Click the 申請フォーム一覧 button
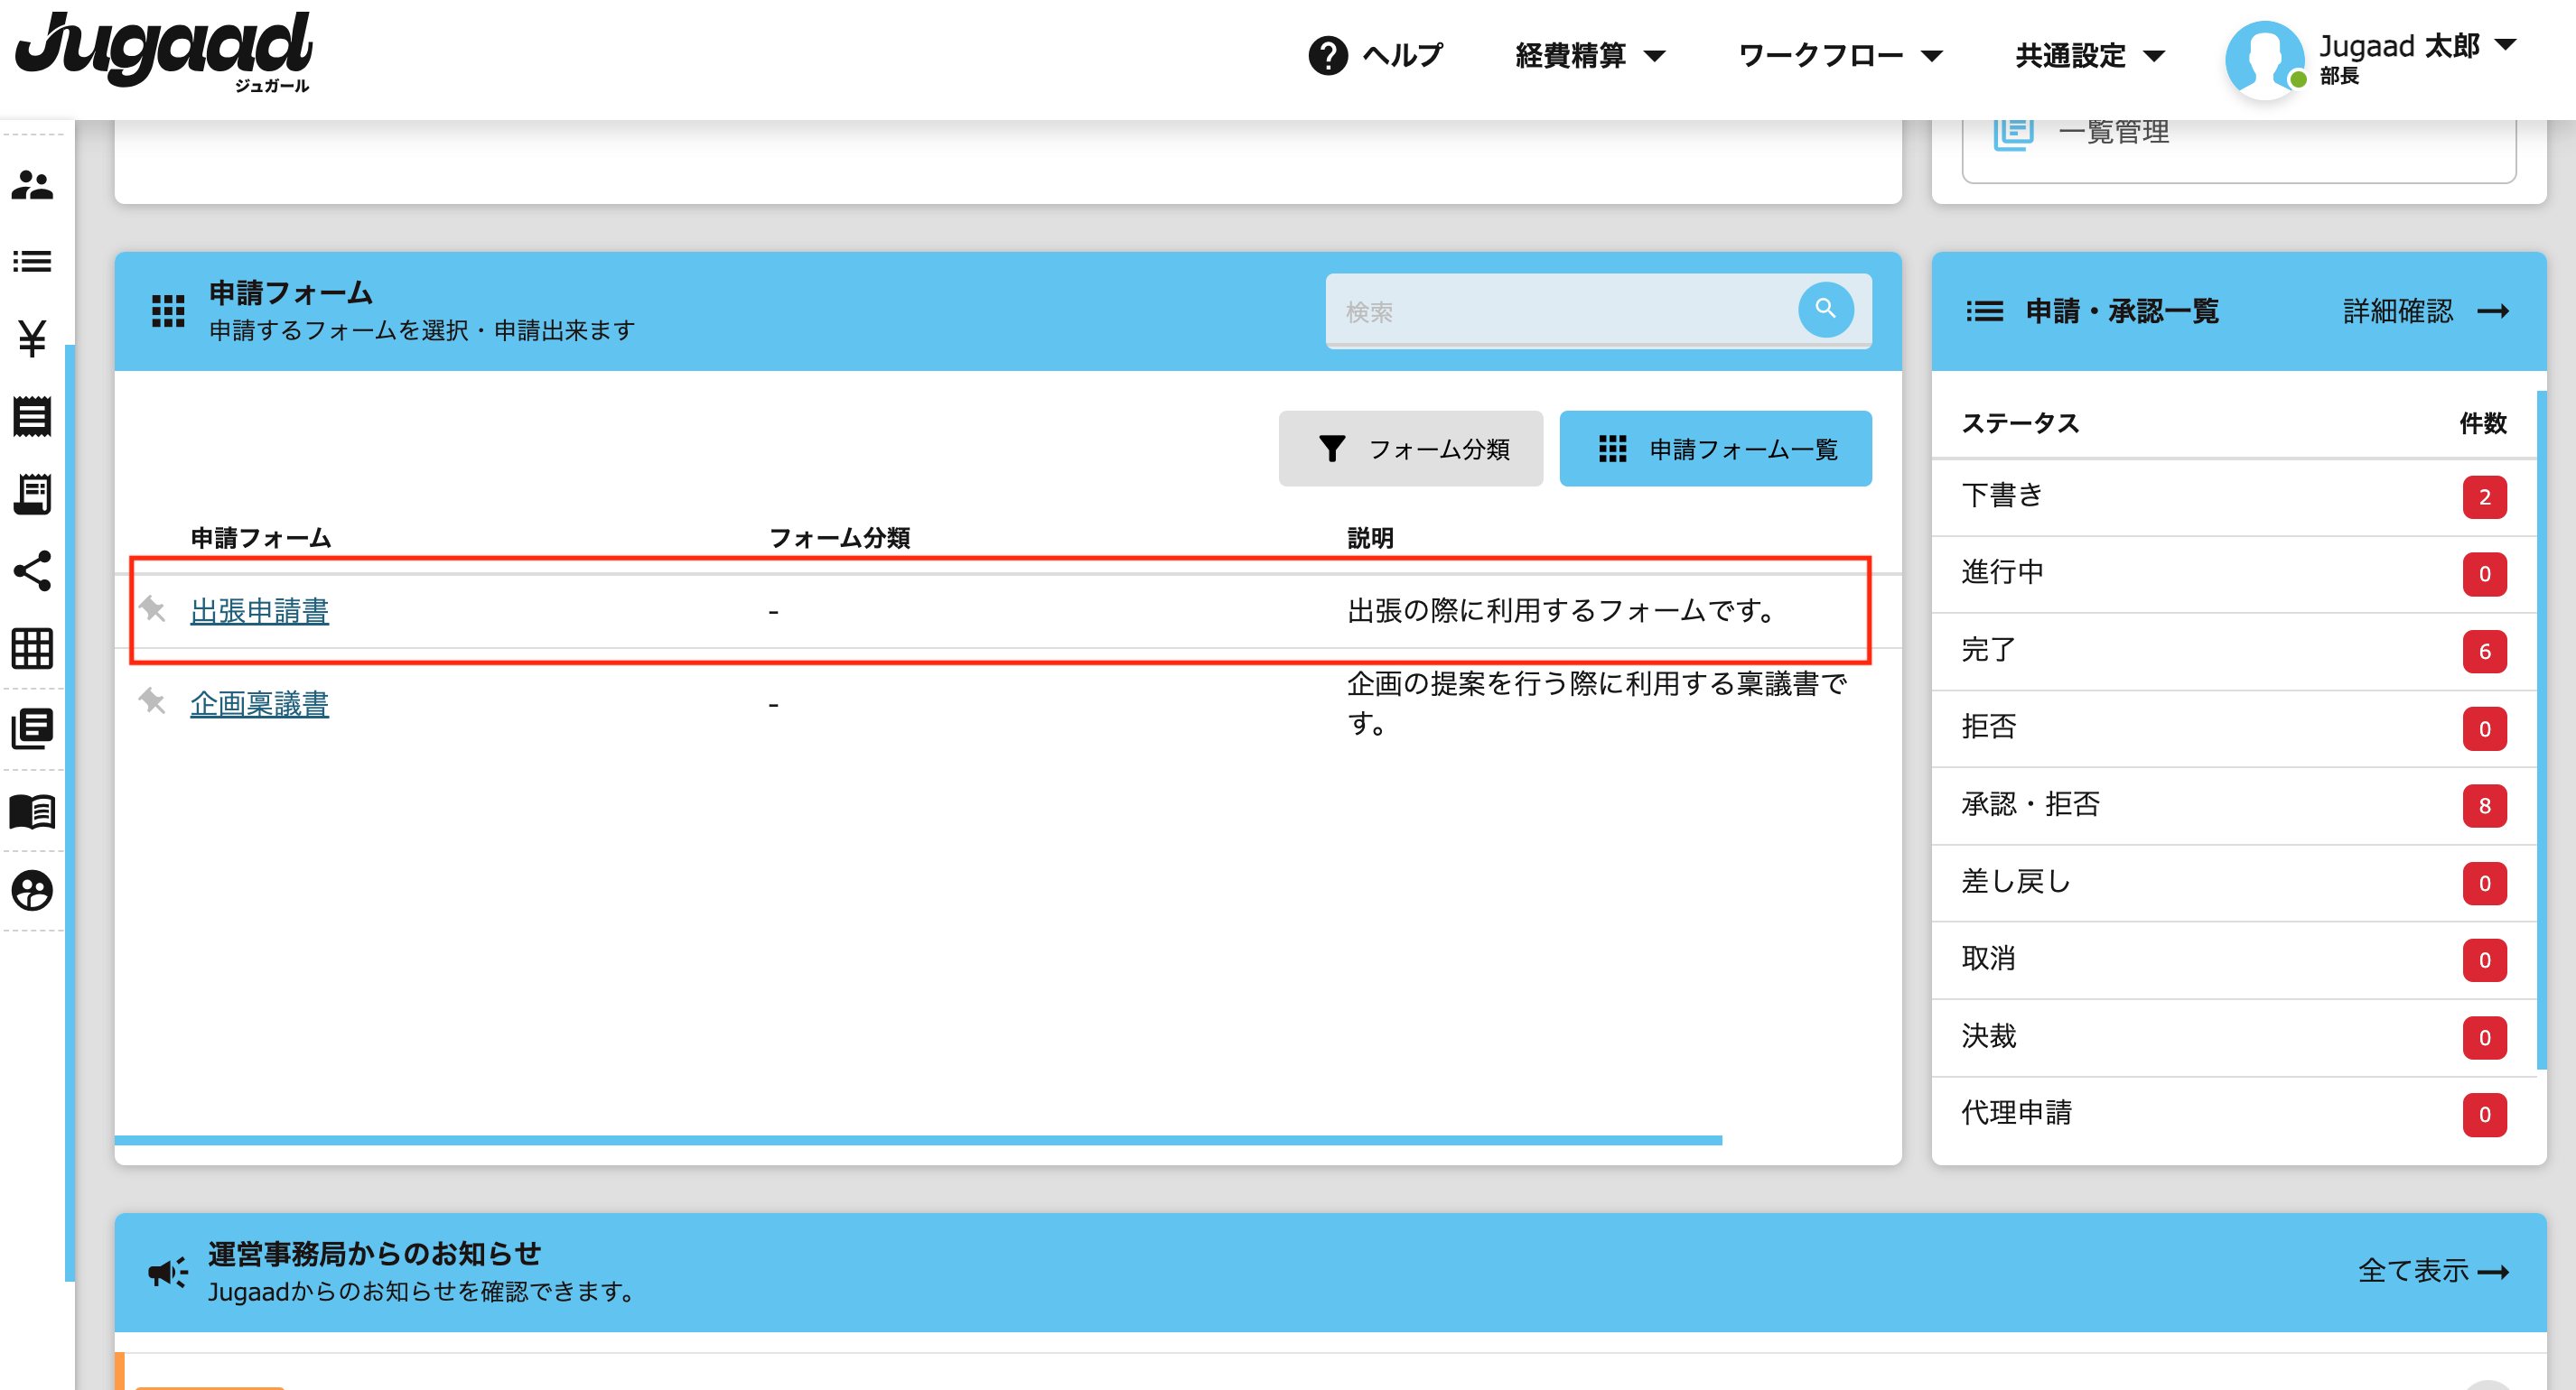 tap(1713, 447)
